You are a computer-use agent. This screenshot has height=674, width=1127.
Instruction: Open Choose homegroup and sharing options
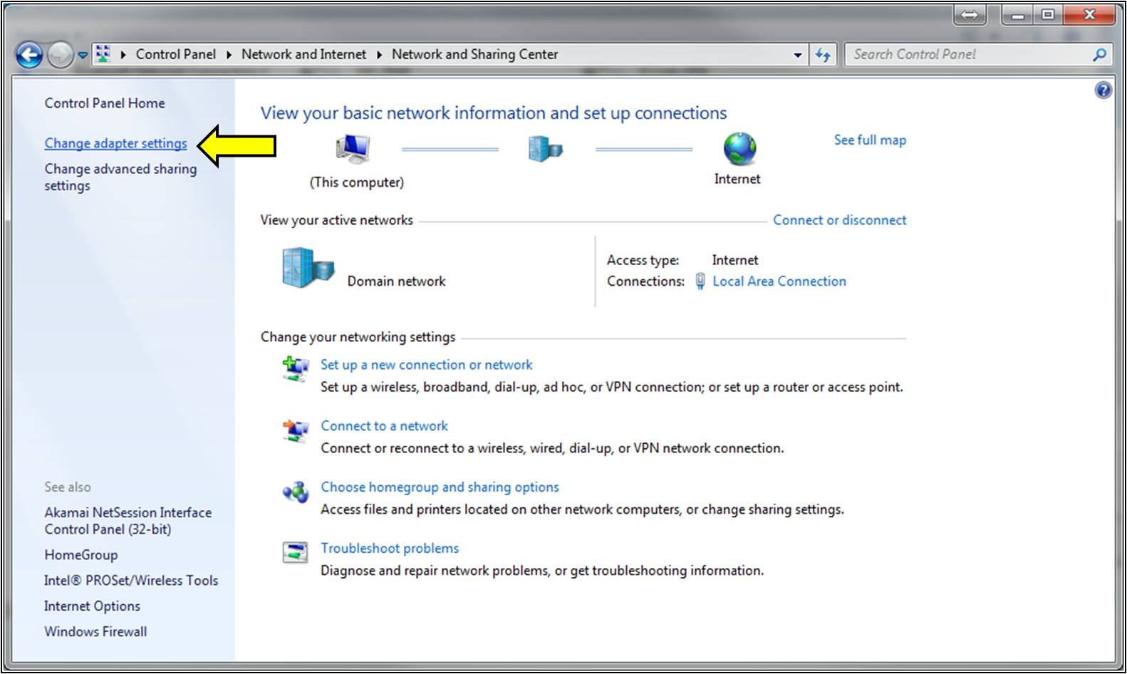440,487
